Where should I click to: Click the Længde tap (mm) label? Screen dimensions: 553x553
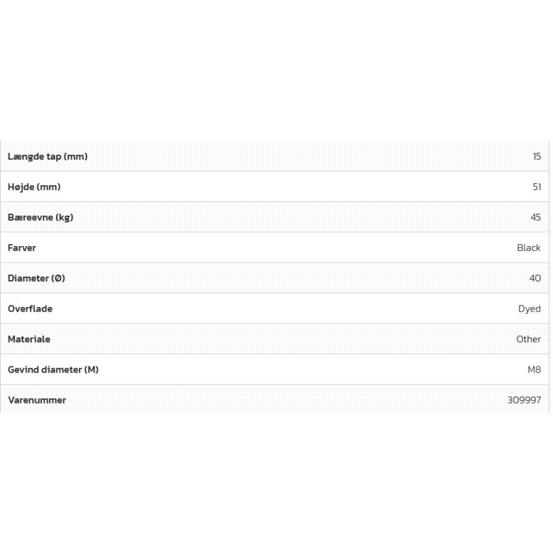point(48,156)
